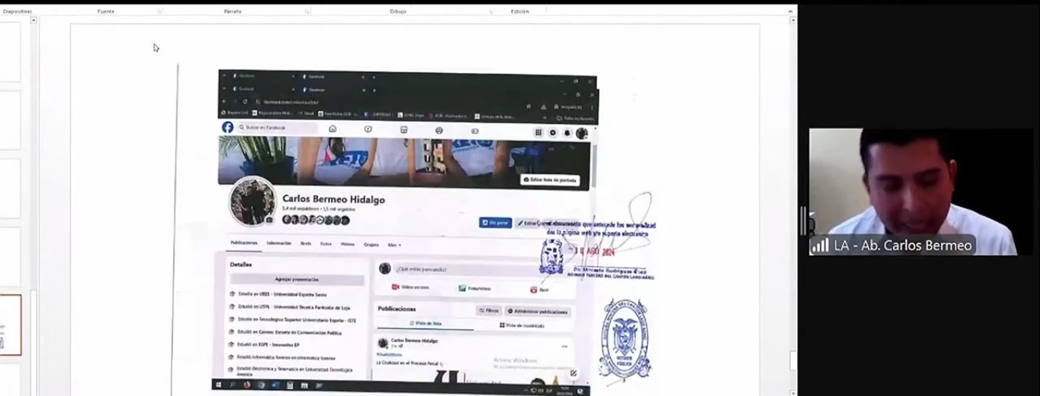Open the Facebook notifications bell
This screenshot has height=396, width=1040.
pyautogui.click(x=567, y=132)
